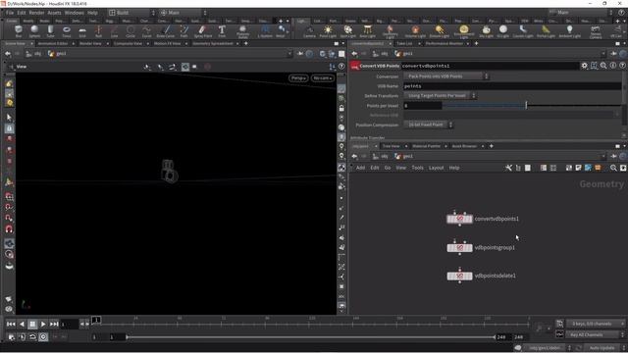Open the Position Compression dropdown
The height and width of the screenshot is (353, 628).
(x=428, y=125)
